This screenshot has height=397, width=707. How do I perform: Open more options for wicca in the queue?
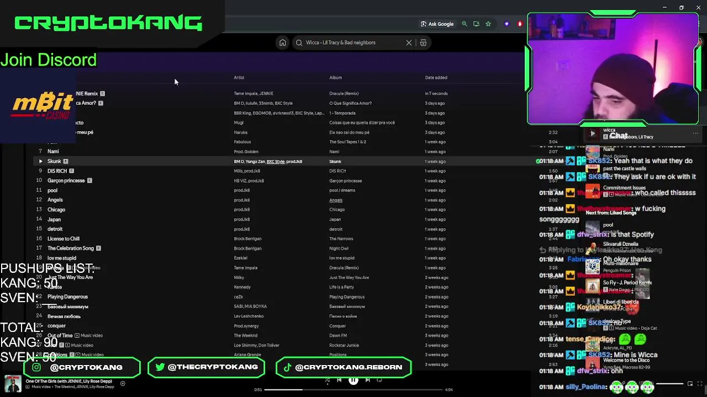coord(695,133)
